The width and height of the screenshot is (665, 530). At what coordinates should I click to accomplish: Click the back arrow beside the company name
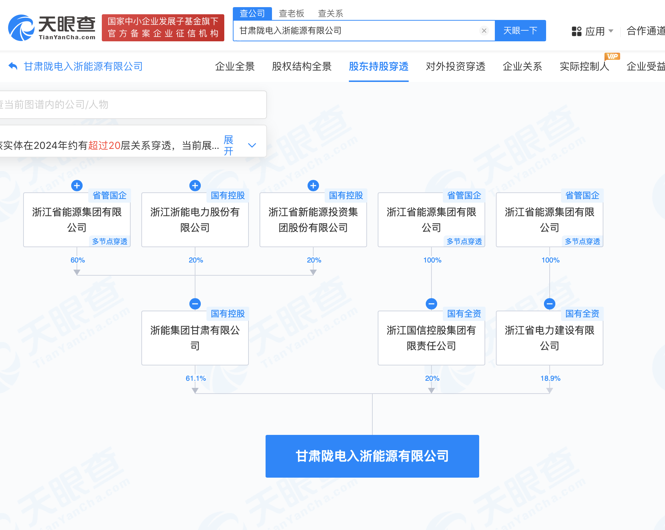(13, 66)
